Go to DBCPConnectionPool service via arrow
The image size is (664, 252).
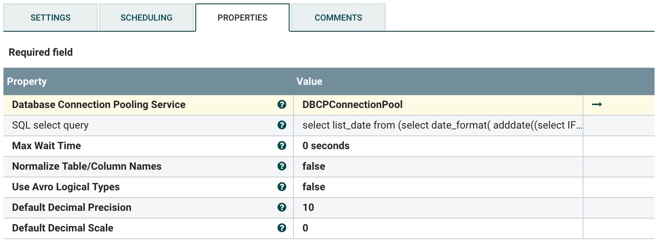point(597,105)
